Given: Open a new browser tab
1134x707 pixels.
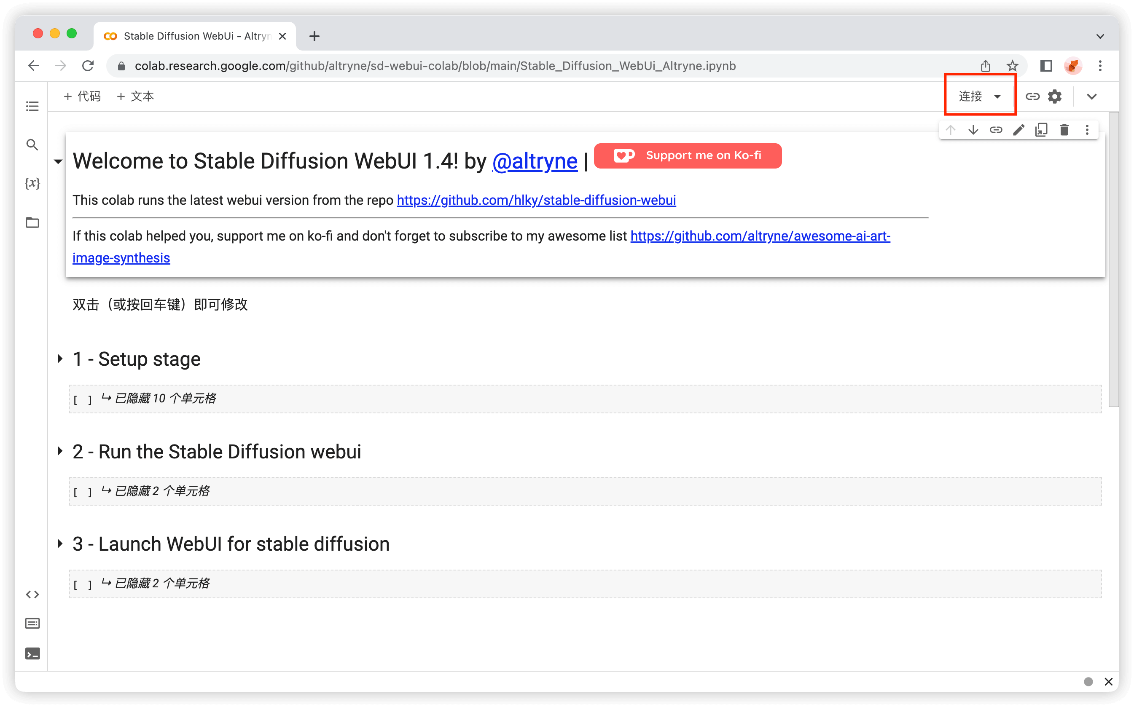Looking at the screenshot, I should [x=314, y=36].
